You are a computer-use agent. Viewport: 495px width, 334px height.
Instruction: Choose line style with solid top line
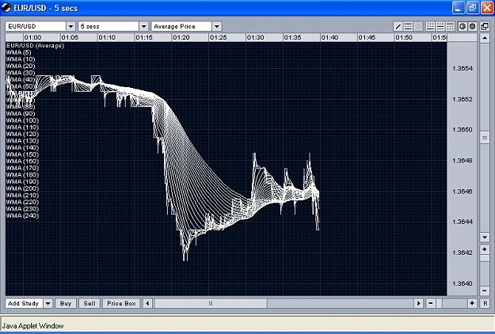click(x=450, y=26)
